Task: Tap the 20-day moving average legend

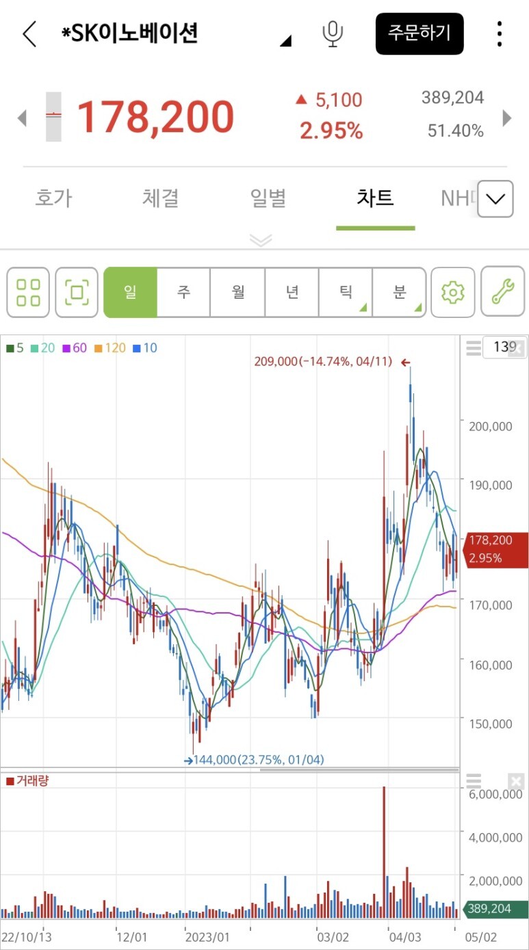Action: 42,347
